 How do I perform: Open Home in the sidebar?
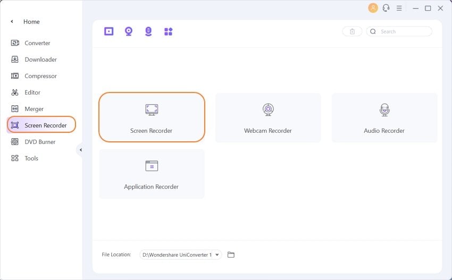pos(31,22)
